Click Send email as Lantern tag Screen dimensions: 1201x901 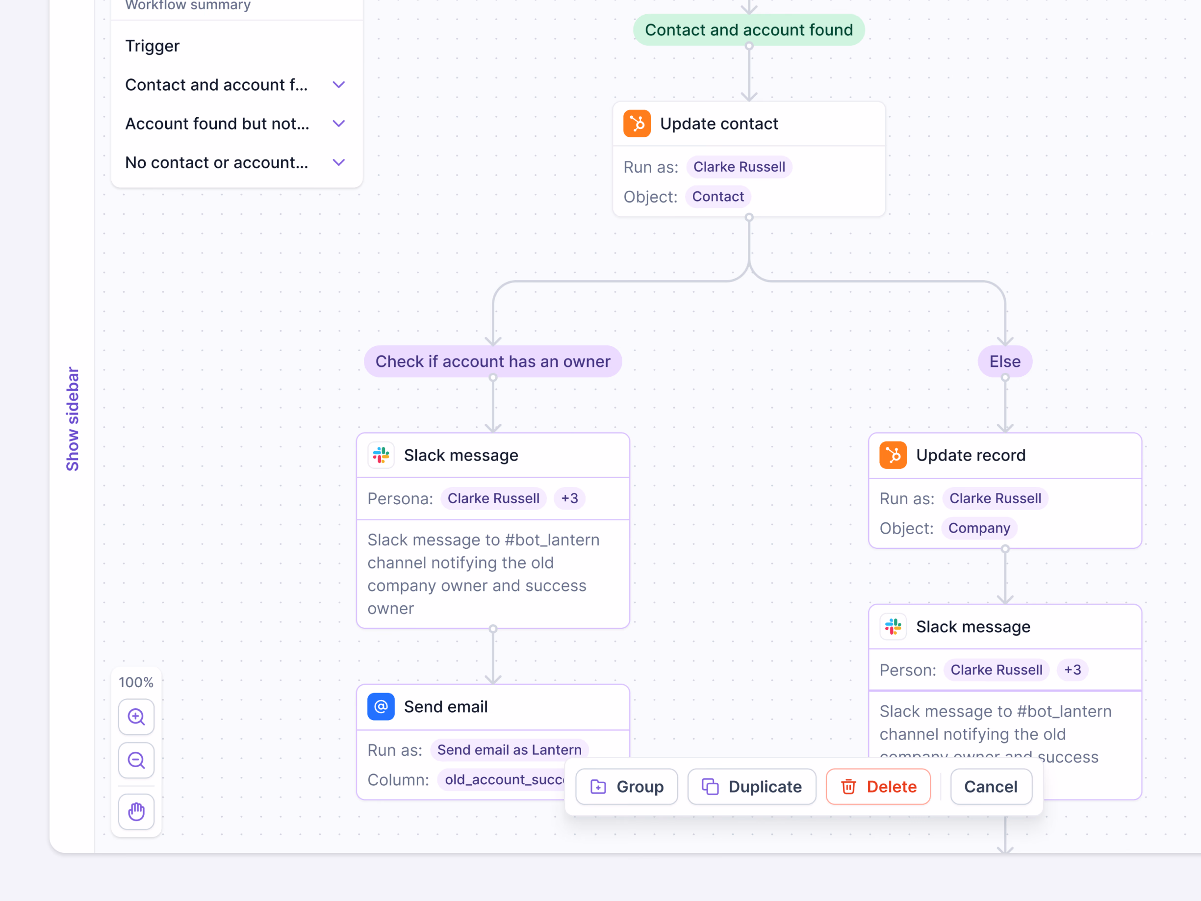(509, 750)
